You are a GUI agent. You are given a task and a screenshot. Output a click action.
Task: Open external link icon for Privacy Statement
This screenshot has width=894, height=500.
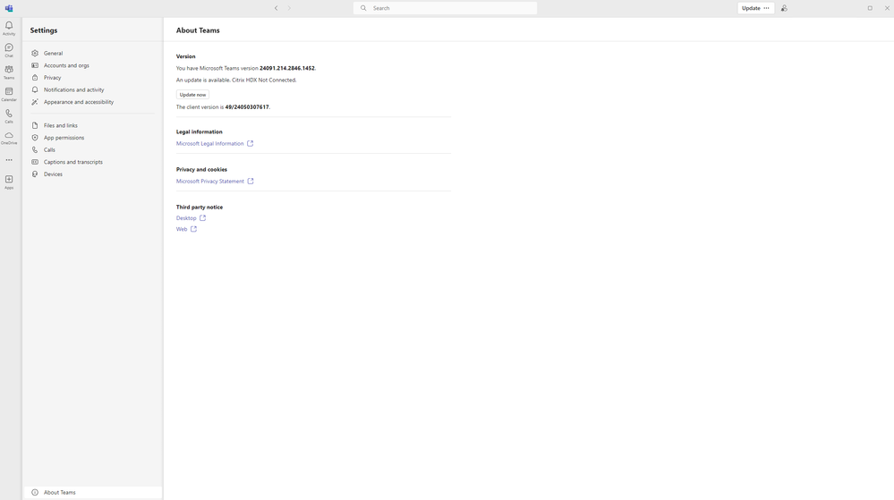pyautogui.click(x=251, y=182)
